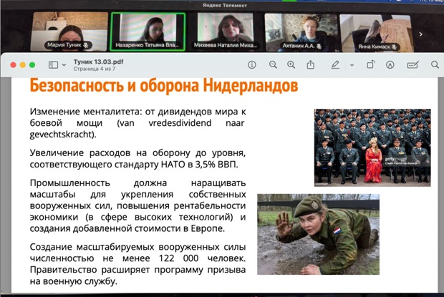Image resolution: width=444 pixels, height=297 pixels.
Task: Zoom in using the plus magnifier icon
Action: pyautogui.click(x=291, y=65)
